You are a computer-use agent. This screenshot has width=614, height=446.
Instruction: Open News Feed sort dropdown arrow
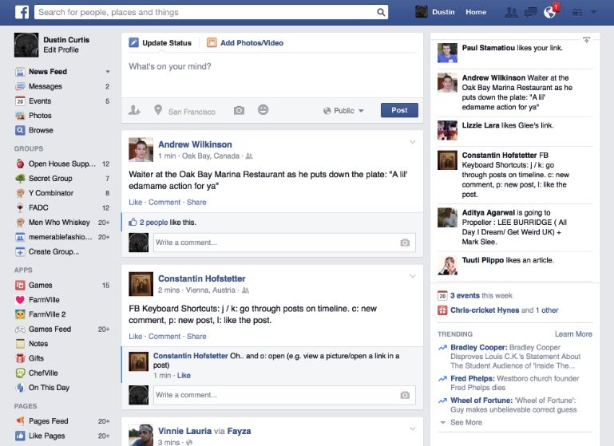(108, 72)
